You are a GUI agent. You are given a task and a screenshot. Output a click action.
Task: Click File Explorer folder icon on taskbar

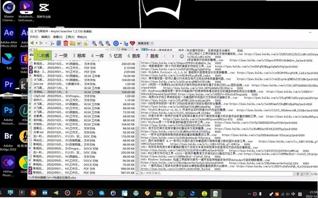tap(159, 193)
